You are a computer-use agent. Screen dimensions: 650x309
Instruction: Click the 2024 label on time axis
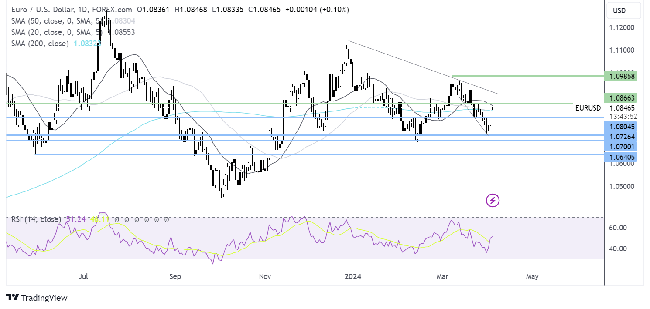[x=352, y=276]
